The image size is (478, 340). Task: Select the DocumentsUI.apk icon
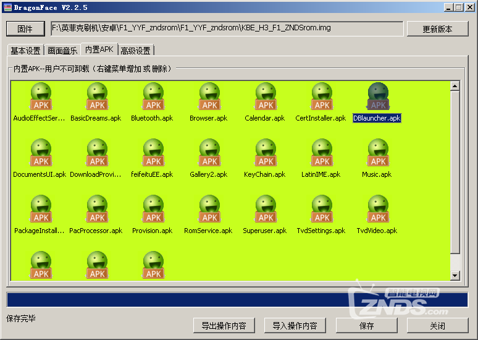click(x=41, y=153)
